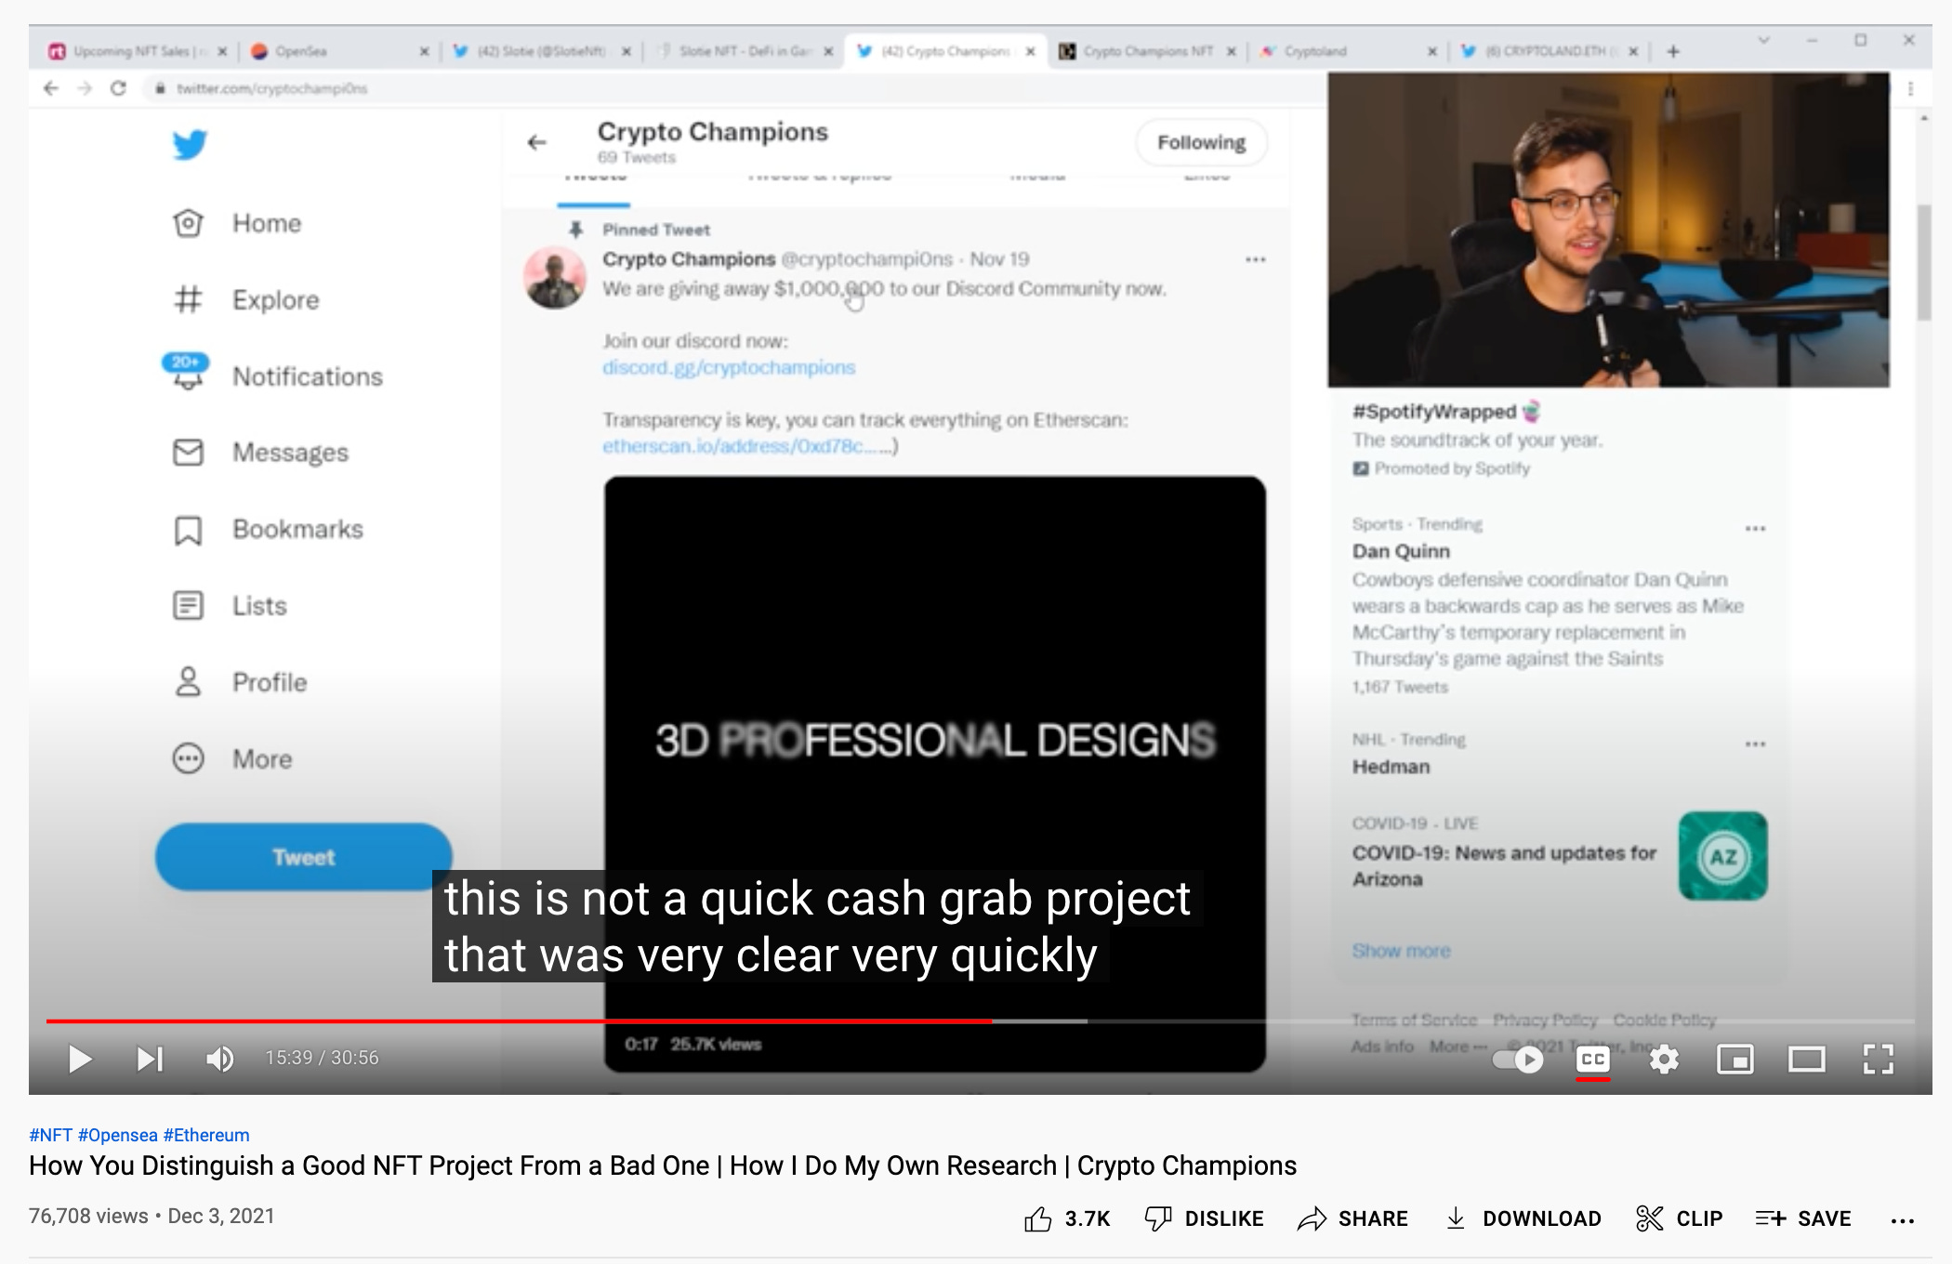Download the video
The image size is (1952, 1264).
point(1523,1218)
